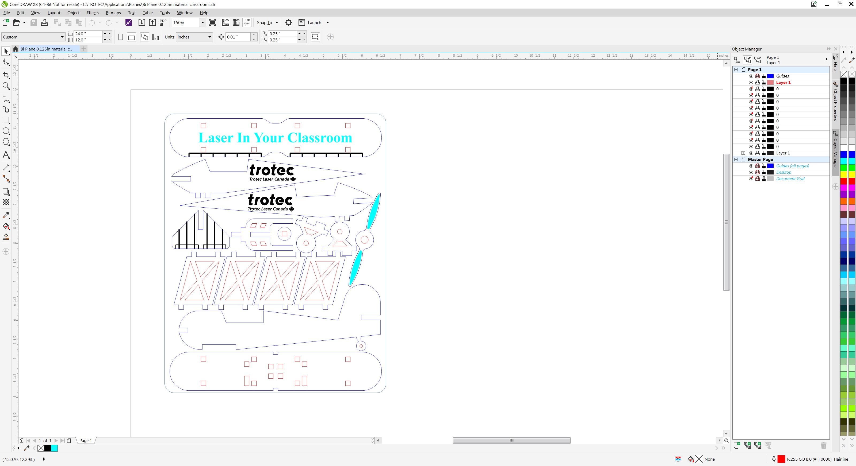Select the Artistic Media tool
The height and width of the screenshot is (466, 856).
click(x=6, y=109)
